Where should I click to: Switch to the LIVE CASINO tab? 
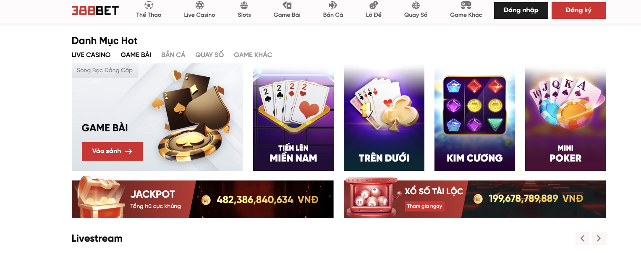91,55
